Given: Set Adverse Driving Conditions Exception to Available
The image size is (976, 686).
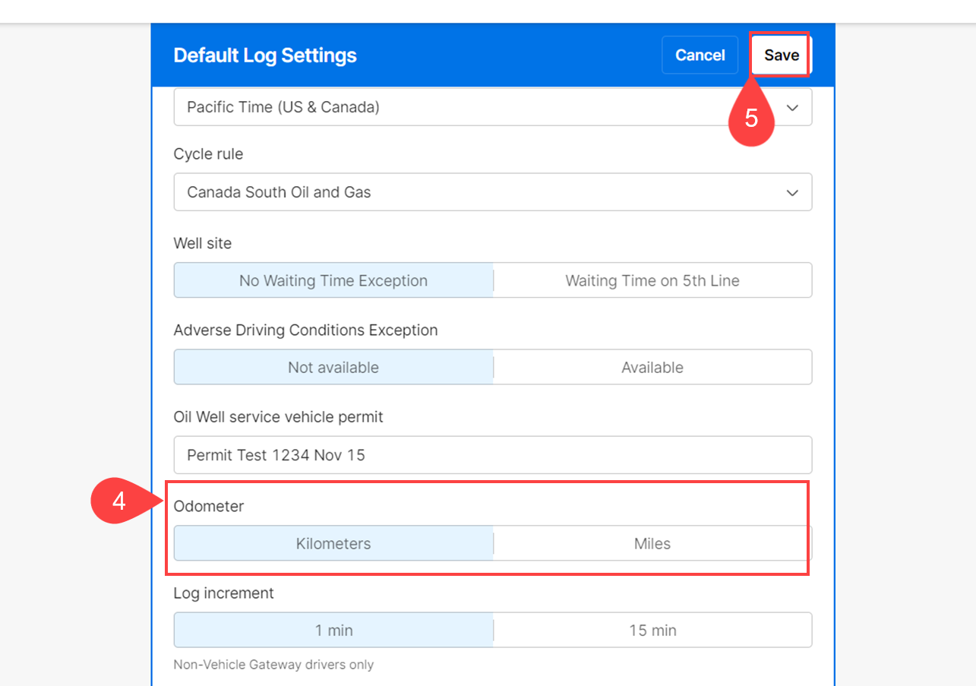Looking at the screenshot, I should [652, 367].
